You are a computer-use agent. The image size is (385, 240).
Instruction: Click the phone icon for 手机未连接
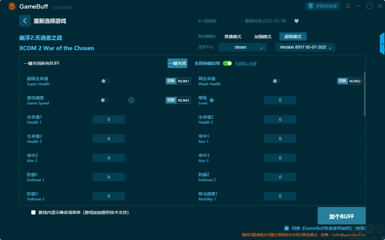[x=311, y=6]
